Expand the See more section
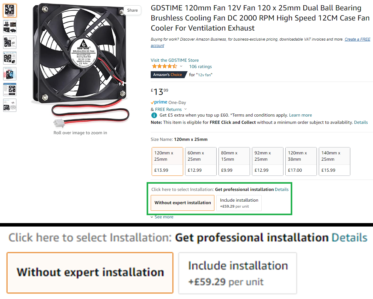The image size is (373, 299). (162, 217)
